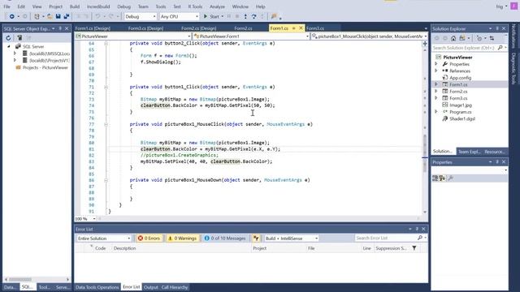Open the PictureViewer.Form1 class dropdown
Image resolution: width=520 pixels, height=292 pixels.
tap(251, 36)
